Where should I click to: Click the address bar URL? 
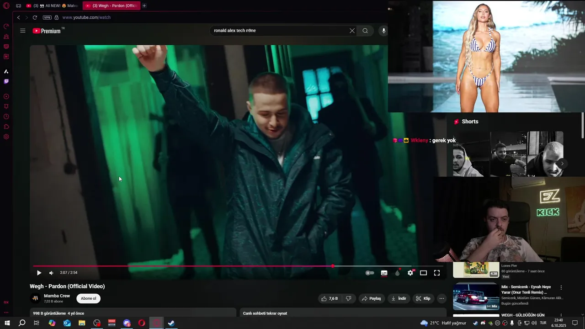86,17
